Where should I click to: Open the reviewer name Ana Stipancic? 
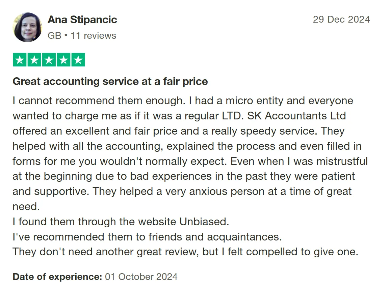pos(82,20)
